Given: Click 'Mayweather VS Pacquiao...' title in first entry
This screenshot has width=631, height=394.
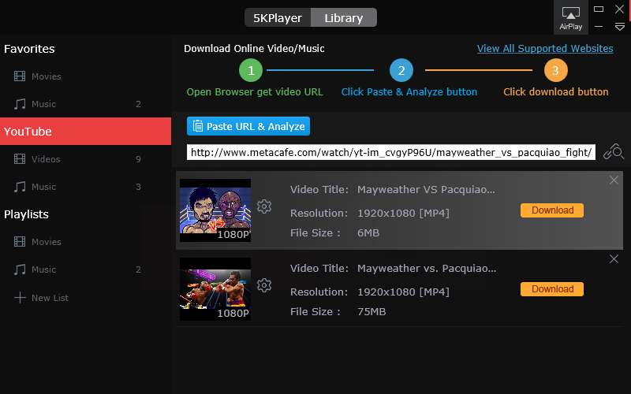Looking at the screenshot, I should [426, 190].
